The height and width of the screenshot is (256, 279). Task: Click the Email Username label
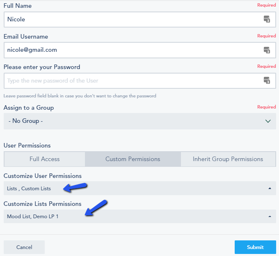[26, 37]
